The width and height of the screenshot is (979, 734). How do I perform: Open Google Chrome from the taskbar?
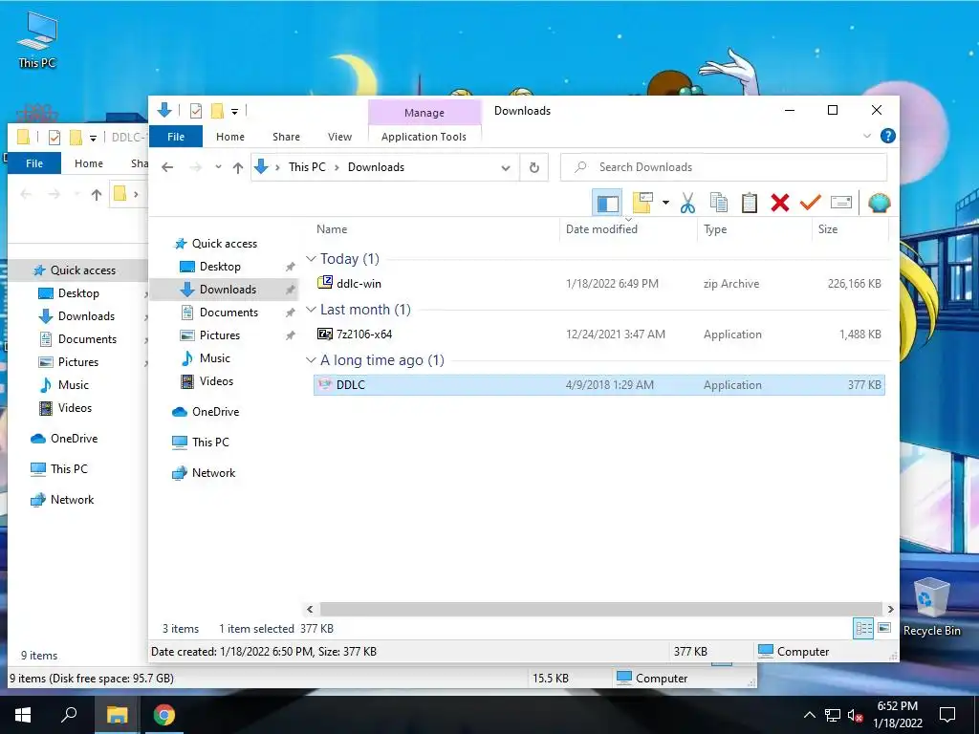[164, 715]
